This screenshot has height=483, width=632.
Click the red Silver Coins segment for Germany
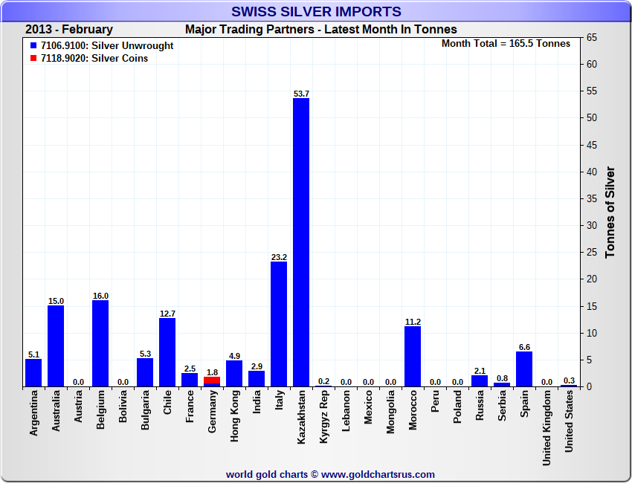tap(212, 380)
